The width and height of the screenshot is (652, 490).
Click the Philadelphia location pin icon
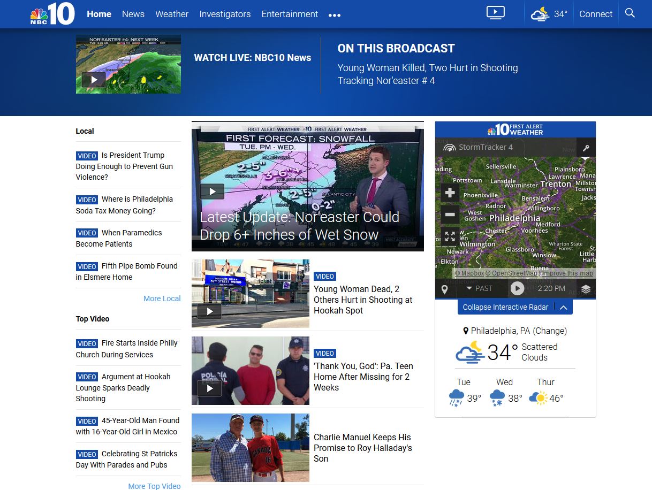(x=466, y=331)
